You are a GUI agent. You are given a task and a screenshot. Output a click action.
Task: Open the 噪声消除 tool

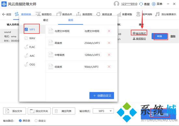point(144,14)
